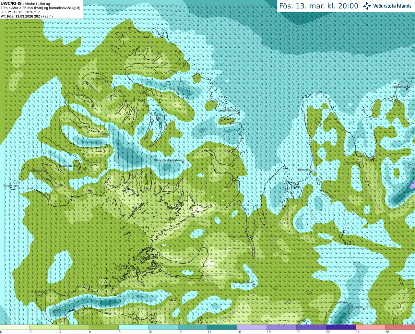Select the Patreksfjörður station label

click(38, 171)
